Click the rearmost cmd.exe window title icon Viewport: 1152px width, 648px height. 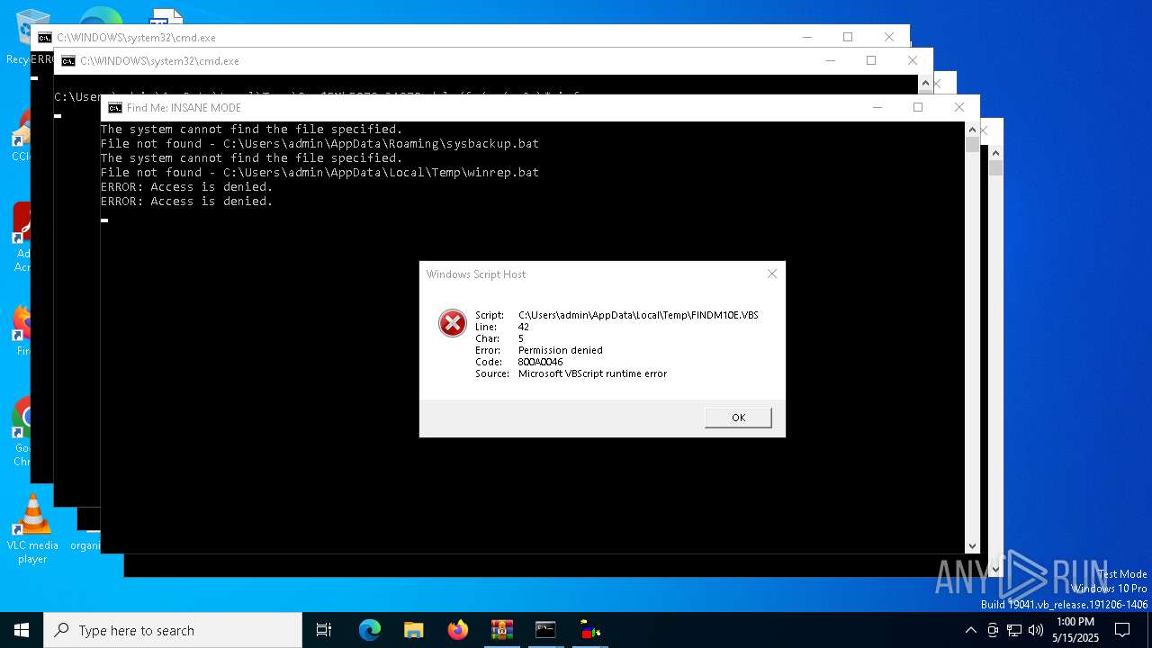pyautogui.click(x=44, y=38)
